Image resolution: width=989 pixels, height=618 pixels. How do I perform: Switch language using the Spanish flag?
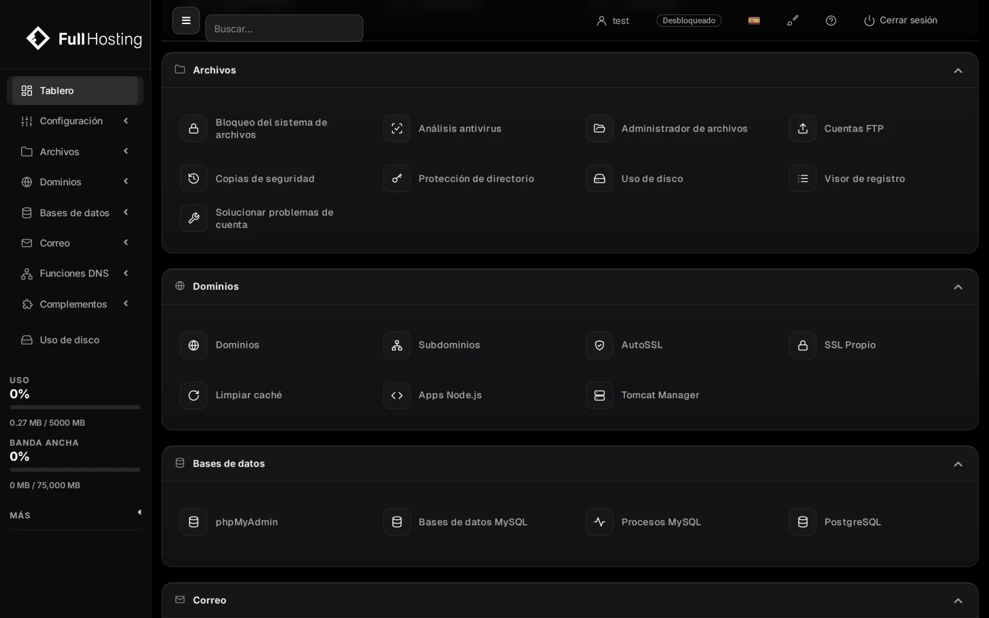tap(754, 20)
